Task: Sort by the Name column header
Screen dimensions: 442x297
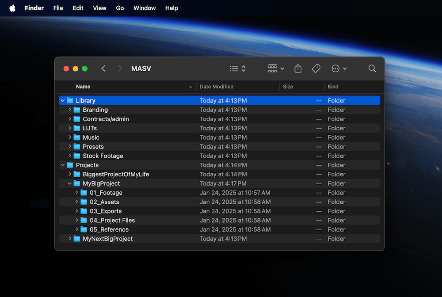Action: click(x=83, y=87)
